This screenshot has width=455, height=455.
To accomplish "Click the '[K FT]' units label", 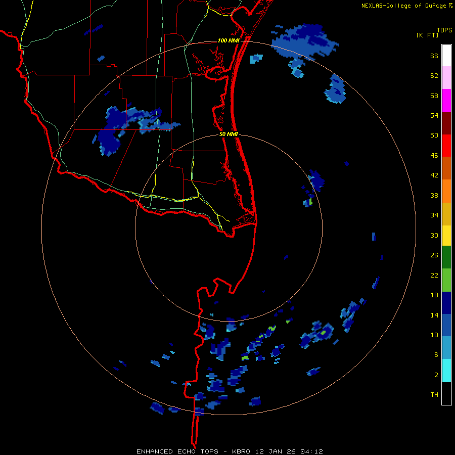I will (x=427, y=35).
